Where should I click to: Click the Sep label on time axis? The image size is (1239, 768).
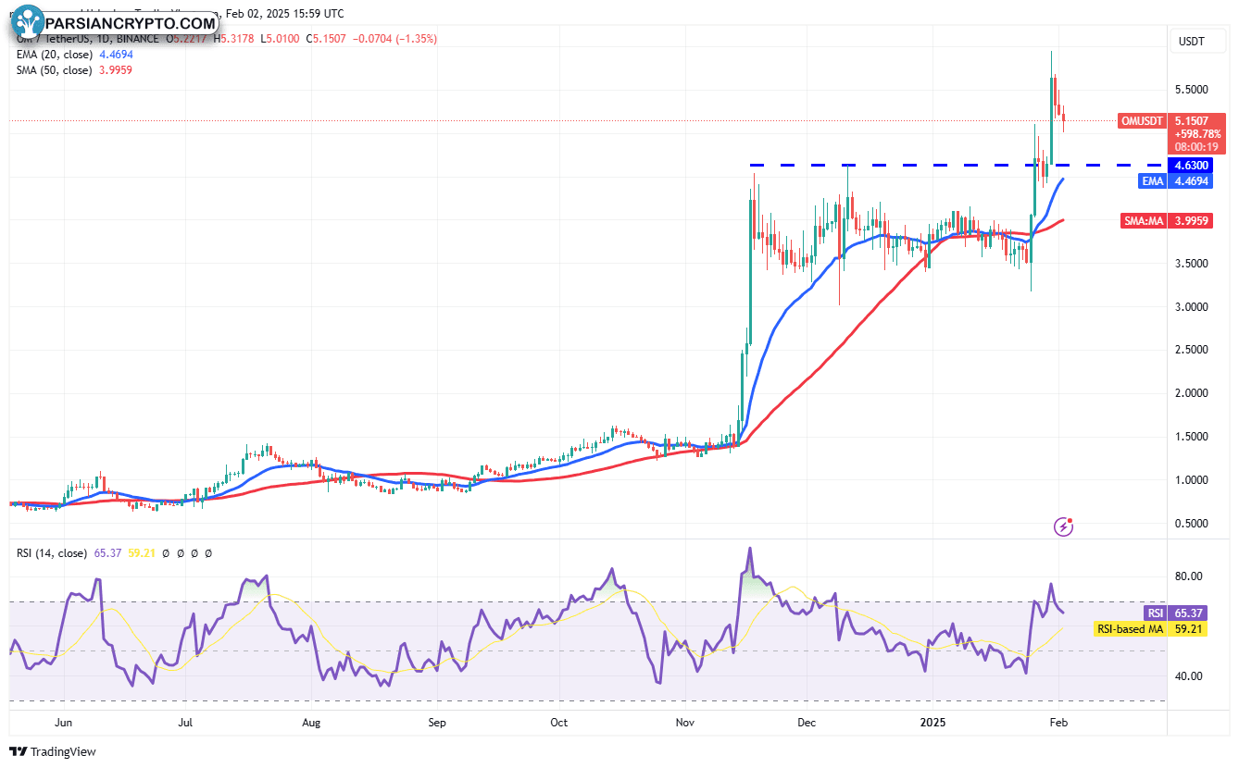437,721
